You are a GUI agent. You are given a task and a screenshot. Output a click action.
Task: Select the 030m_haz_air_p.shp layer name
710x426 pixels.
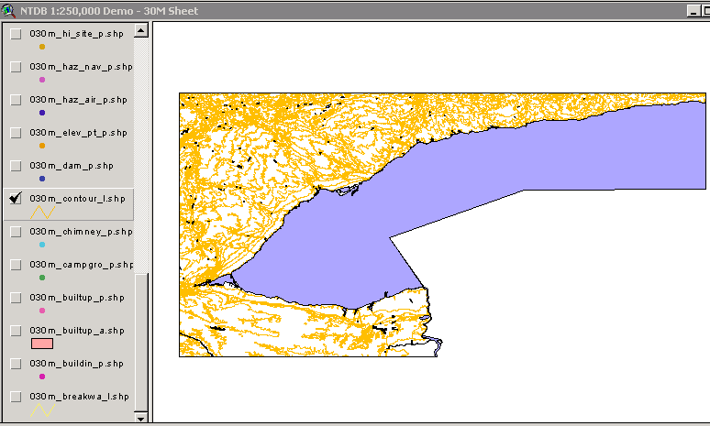click(78, 100)
